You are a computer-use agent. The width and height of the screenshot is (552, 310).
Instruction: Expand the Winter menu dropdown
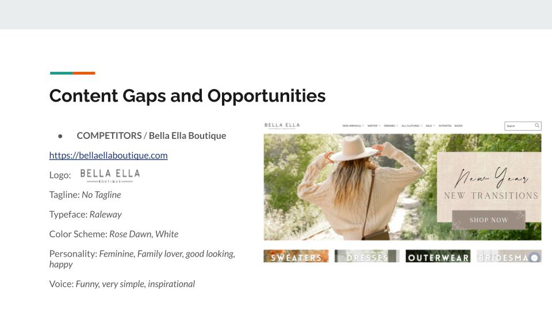374,126
